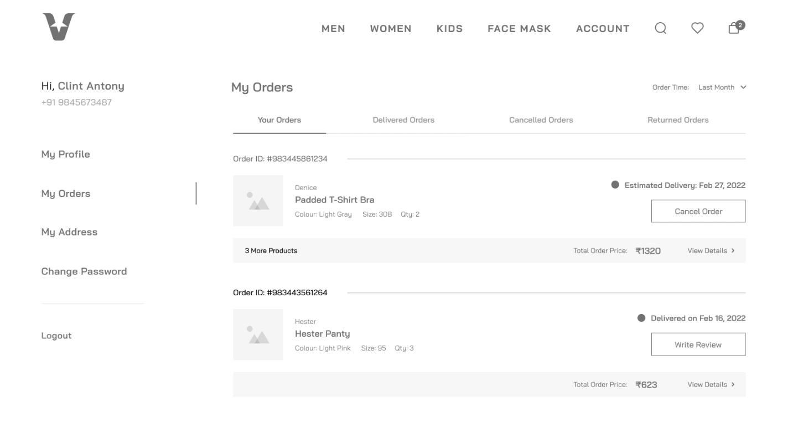The height and width of the screenshot is (439, 788).
Task: Open the search magnifier icon
Action: pos(660,28)
